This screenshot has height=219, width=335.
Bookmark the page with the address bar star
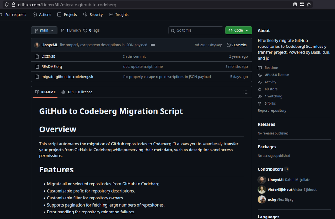pyautogui.click(x=309, y=4)
